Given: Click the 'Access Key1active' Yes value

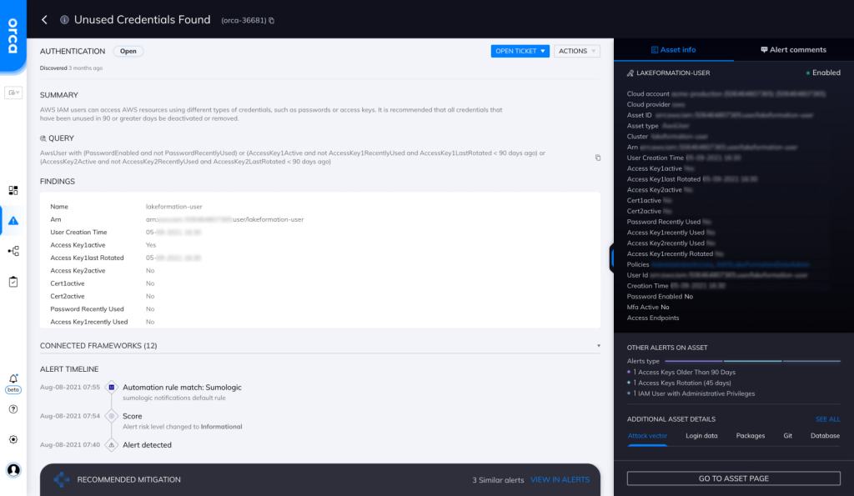Looking at the screenshot, I should point(151,245).
